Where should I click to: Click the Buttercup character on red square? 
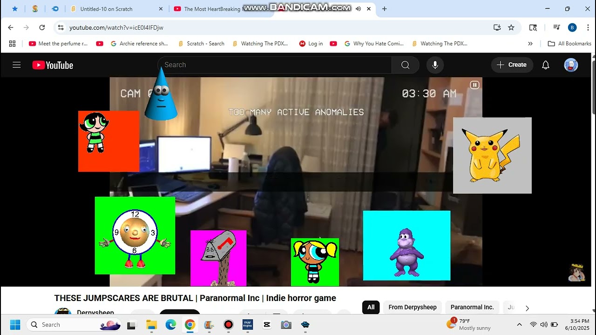(108, 141)
